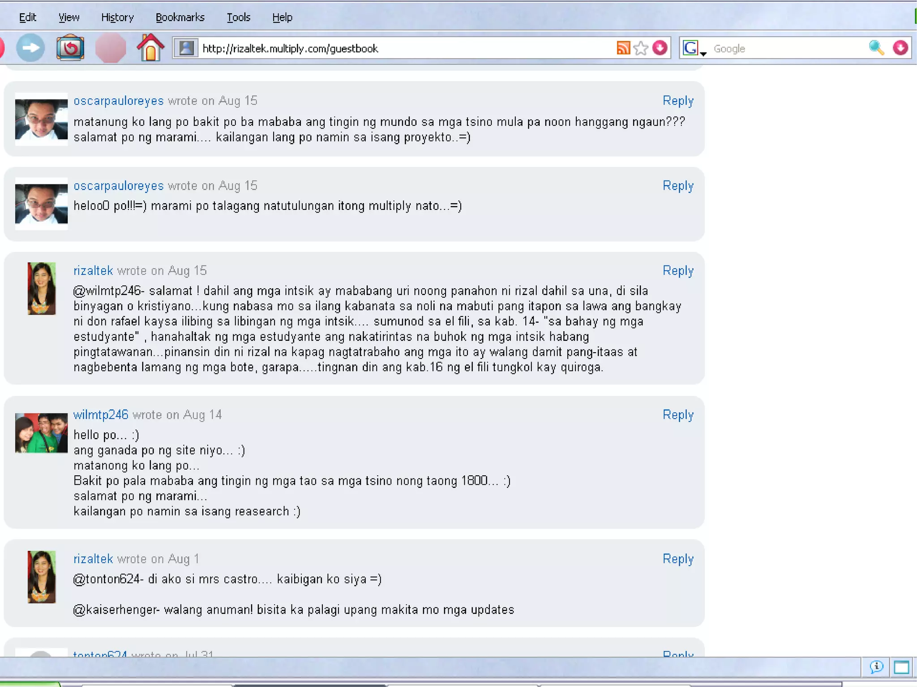The width and height of the screenshot is (917, 687).
Task: Open the search bar red dropdown arrow
Action: tap(900, 48)
